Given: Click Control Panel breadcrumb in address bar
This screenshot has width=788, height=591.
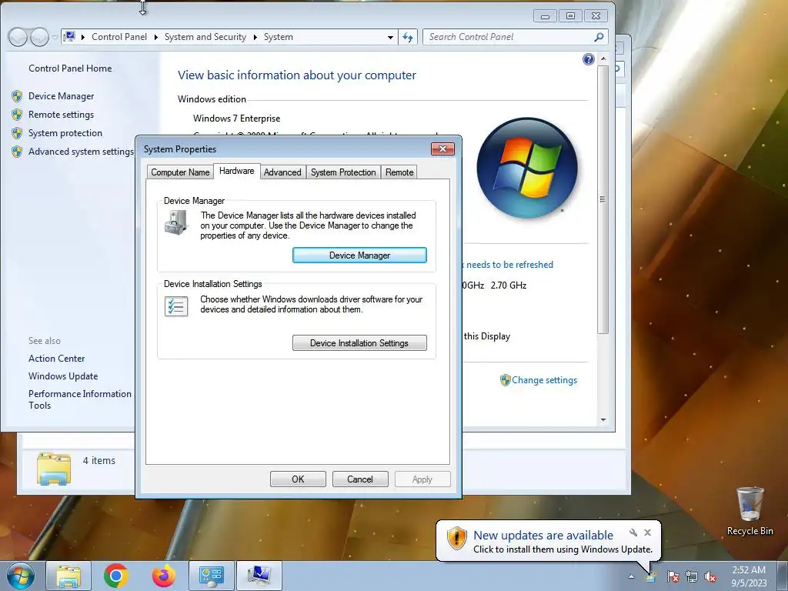Looking at the screenshot, I should 119,37.
